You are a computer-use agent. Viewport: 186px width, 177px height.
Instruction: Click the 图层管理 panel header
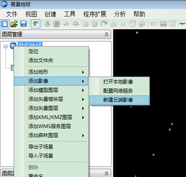pyautogui.click(x=56, y=34)
